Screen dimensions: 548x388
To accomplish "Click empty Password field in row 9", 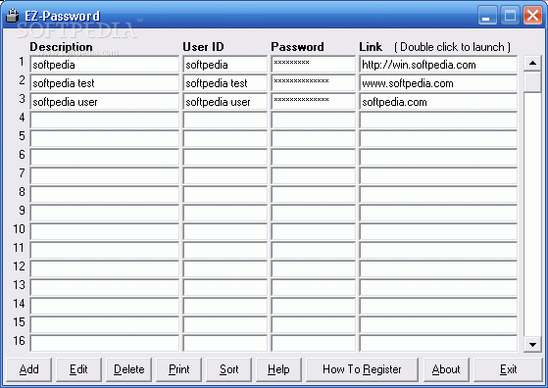I will 314,214.
